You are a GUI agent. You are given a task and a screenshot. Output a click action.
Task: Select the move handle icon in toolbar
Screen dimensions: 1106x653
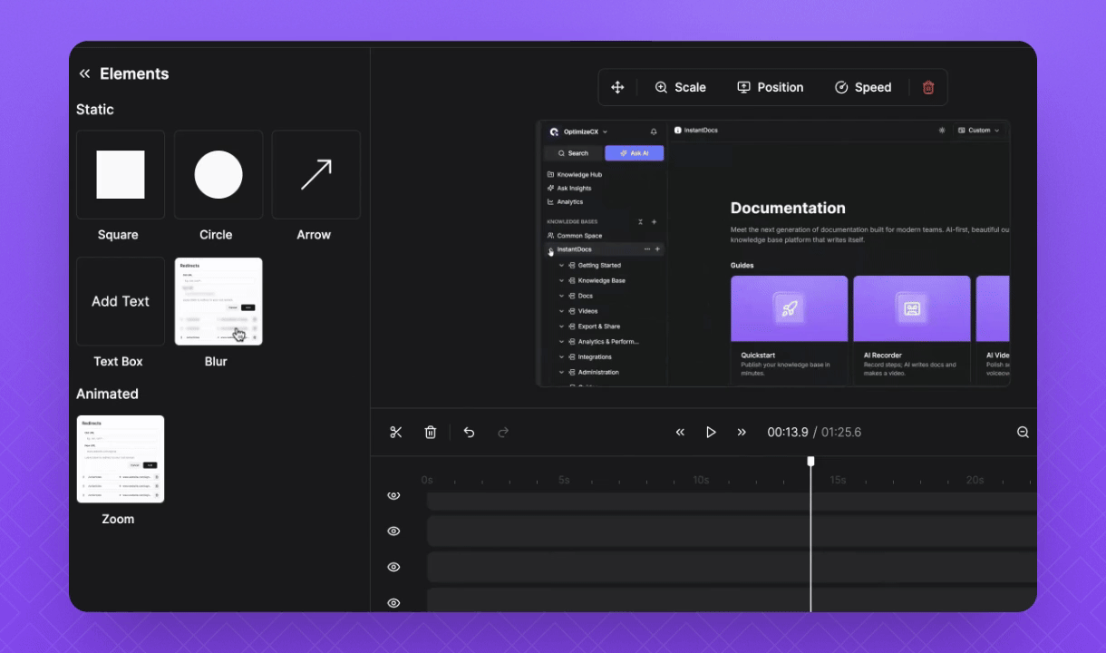click(617, 88)
